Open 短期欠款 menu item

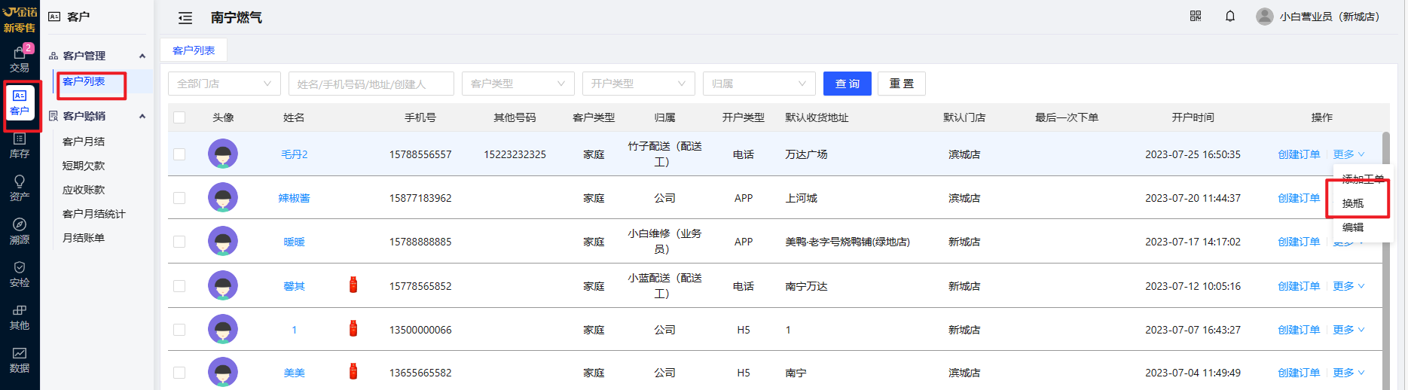[84, 166]
